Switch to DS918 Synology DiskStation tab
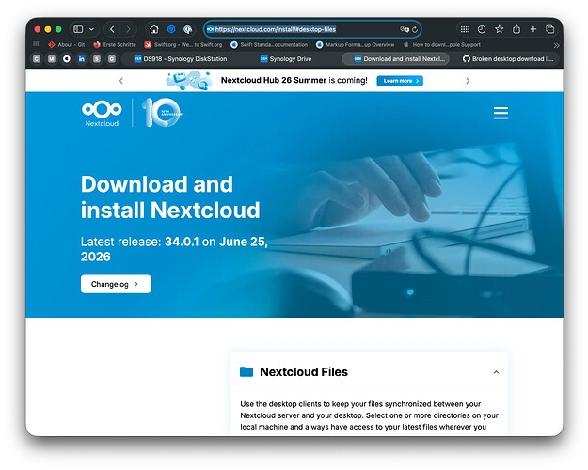Screen dimensions: 588x470 coord(181,59)
